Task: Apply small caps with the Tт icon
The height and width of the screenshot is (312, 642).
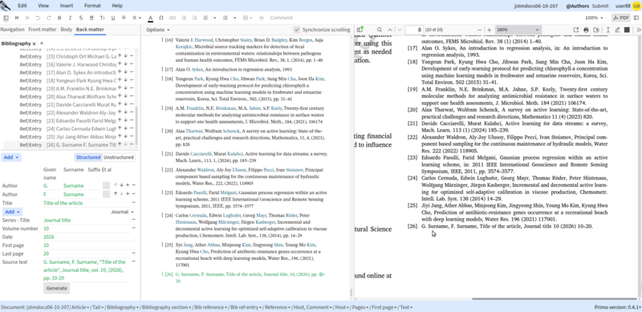Action: (x=103, y=18)
